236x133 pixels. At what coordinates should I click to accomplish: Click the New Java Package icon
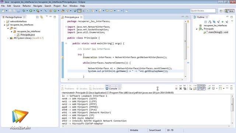[51, 11]
